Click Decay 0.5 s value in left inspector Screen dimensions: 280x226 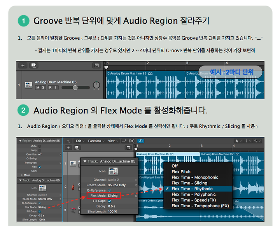pos(41,215)
